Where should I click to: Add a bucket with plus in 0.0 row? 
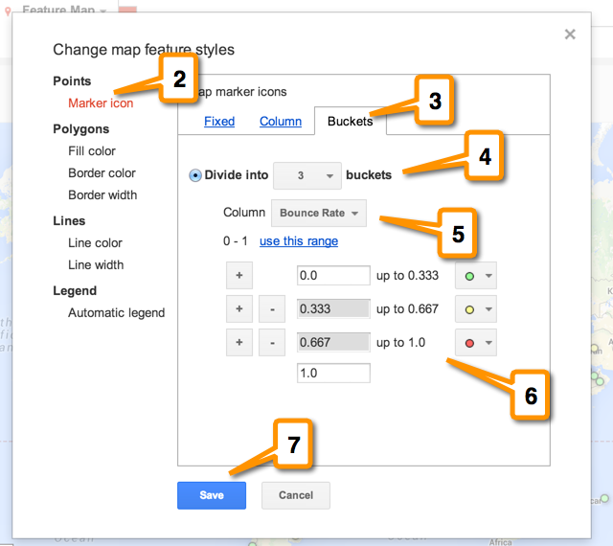click(x=239, y=275)
